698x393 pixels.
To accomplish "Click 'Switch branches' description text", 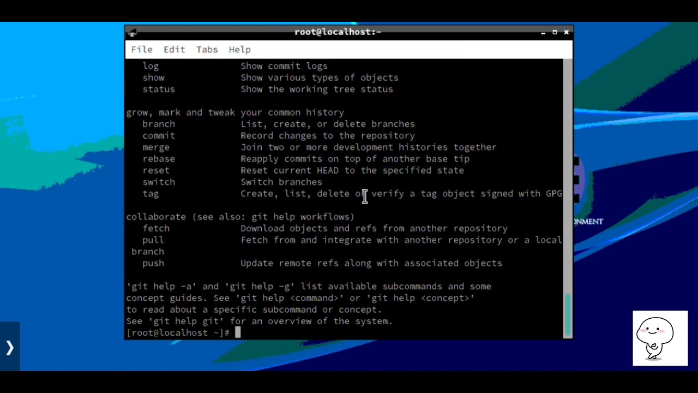I will (281, 182).
